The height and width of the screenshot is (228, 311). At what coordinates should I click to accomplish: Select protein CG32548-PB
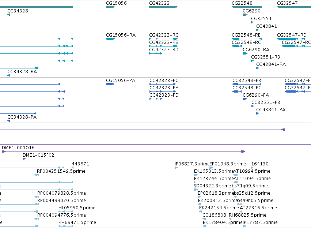(247, 81)
